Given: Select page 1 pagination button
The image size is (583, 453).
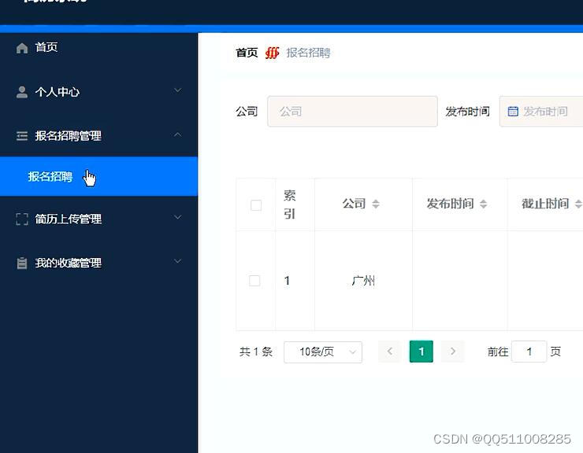Looking at the screenshot, I should [421, 352].
